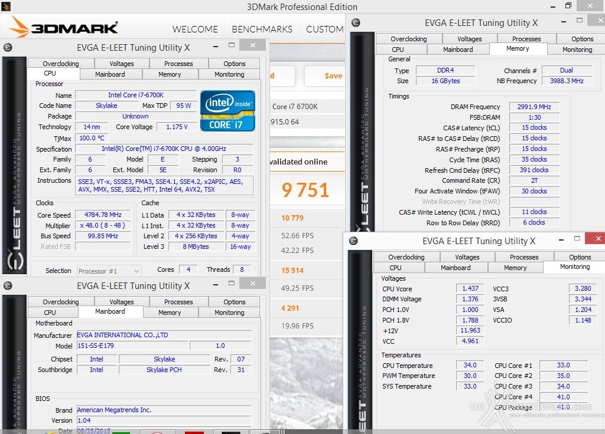Close the E-LEET Monitoring window

point(597,239)
